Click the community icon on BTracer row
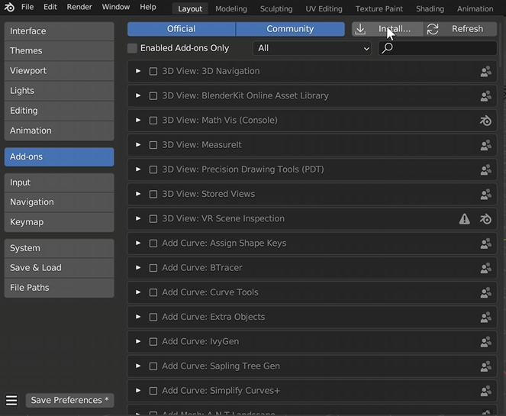The height and width of the screenshot is (416, 506). [485, 268]
